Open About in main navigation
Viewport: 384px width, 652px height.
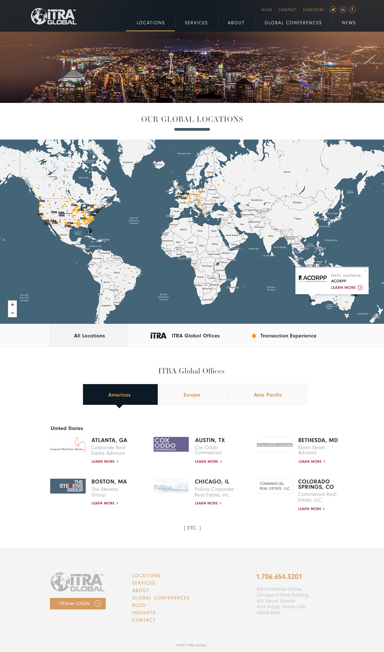point(236,23)
